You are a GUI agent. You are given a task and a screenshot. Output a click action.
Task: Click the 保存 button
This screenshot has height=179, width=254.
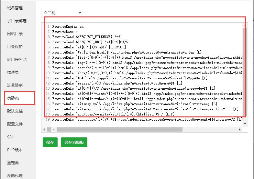[x=50, y=142]
